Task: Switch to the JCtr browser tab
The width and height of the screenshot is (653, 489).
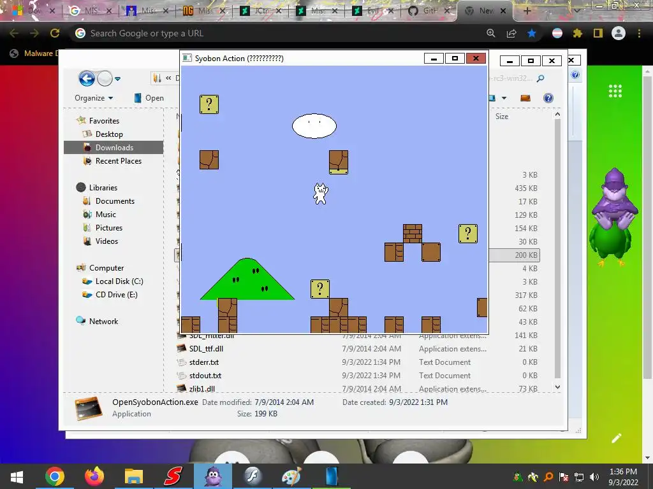Action: [261, 11]
